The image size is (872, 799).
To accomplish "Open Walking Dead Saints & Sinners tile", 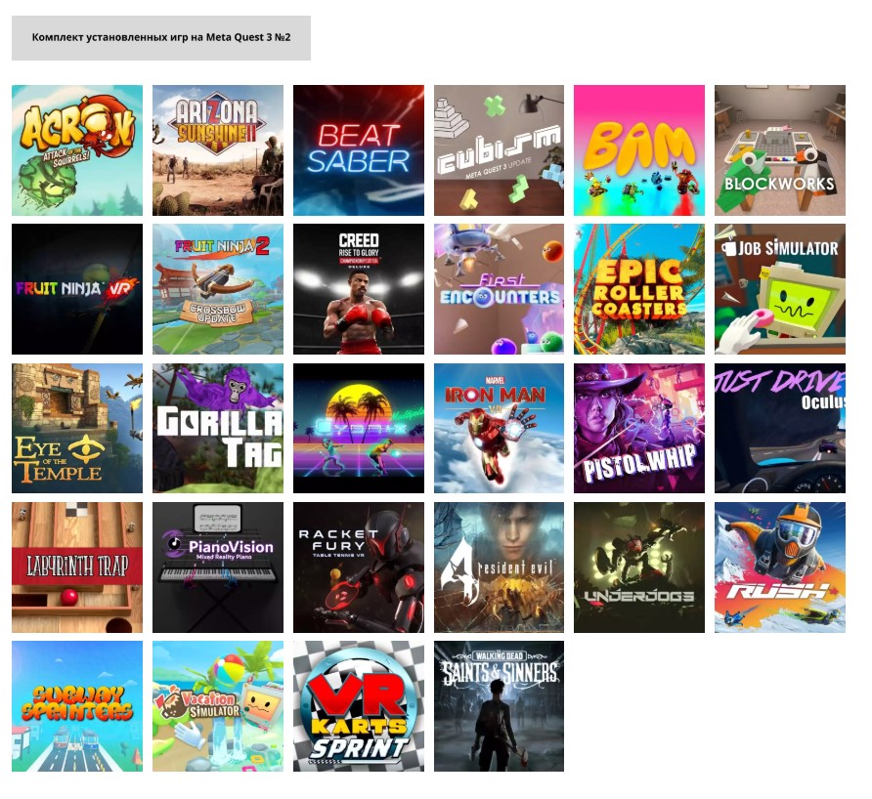I will click(x=499, y=706).
